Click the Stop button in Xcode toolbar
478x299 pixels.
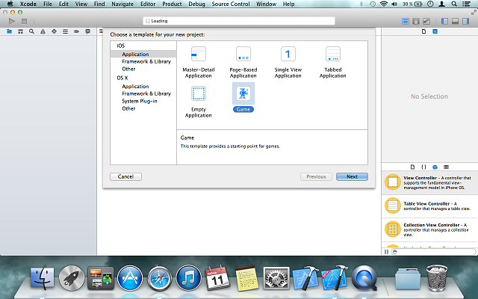24,21
